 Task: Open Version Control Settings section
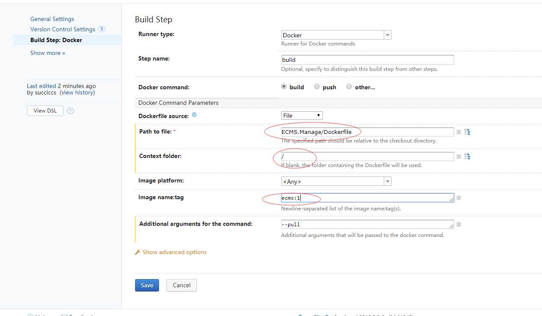point(63,29)
